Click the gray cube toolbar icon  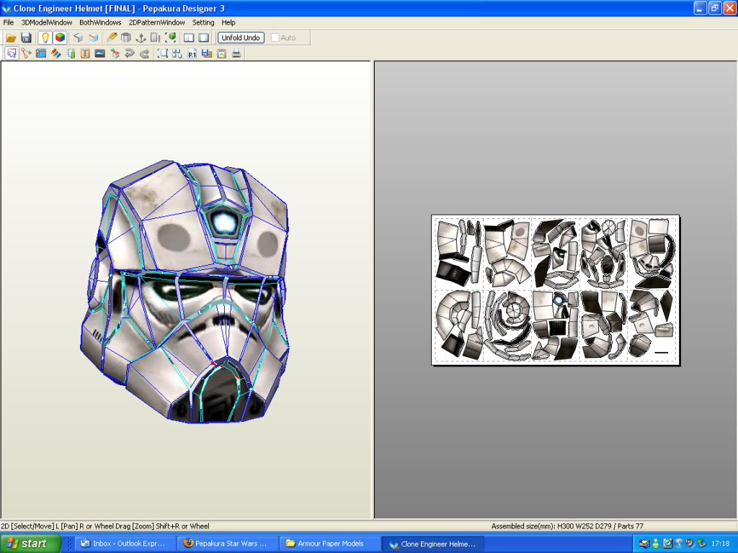coord(78,37)
